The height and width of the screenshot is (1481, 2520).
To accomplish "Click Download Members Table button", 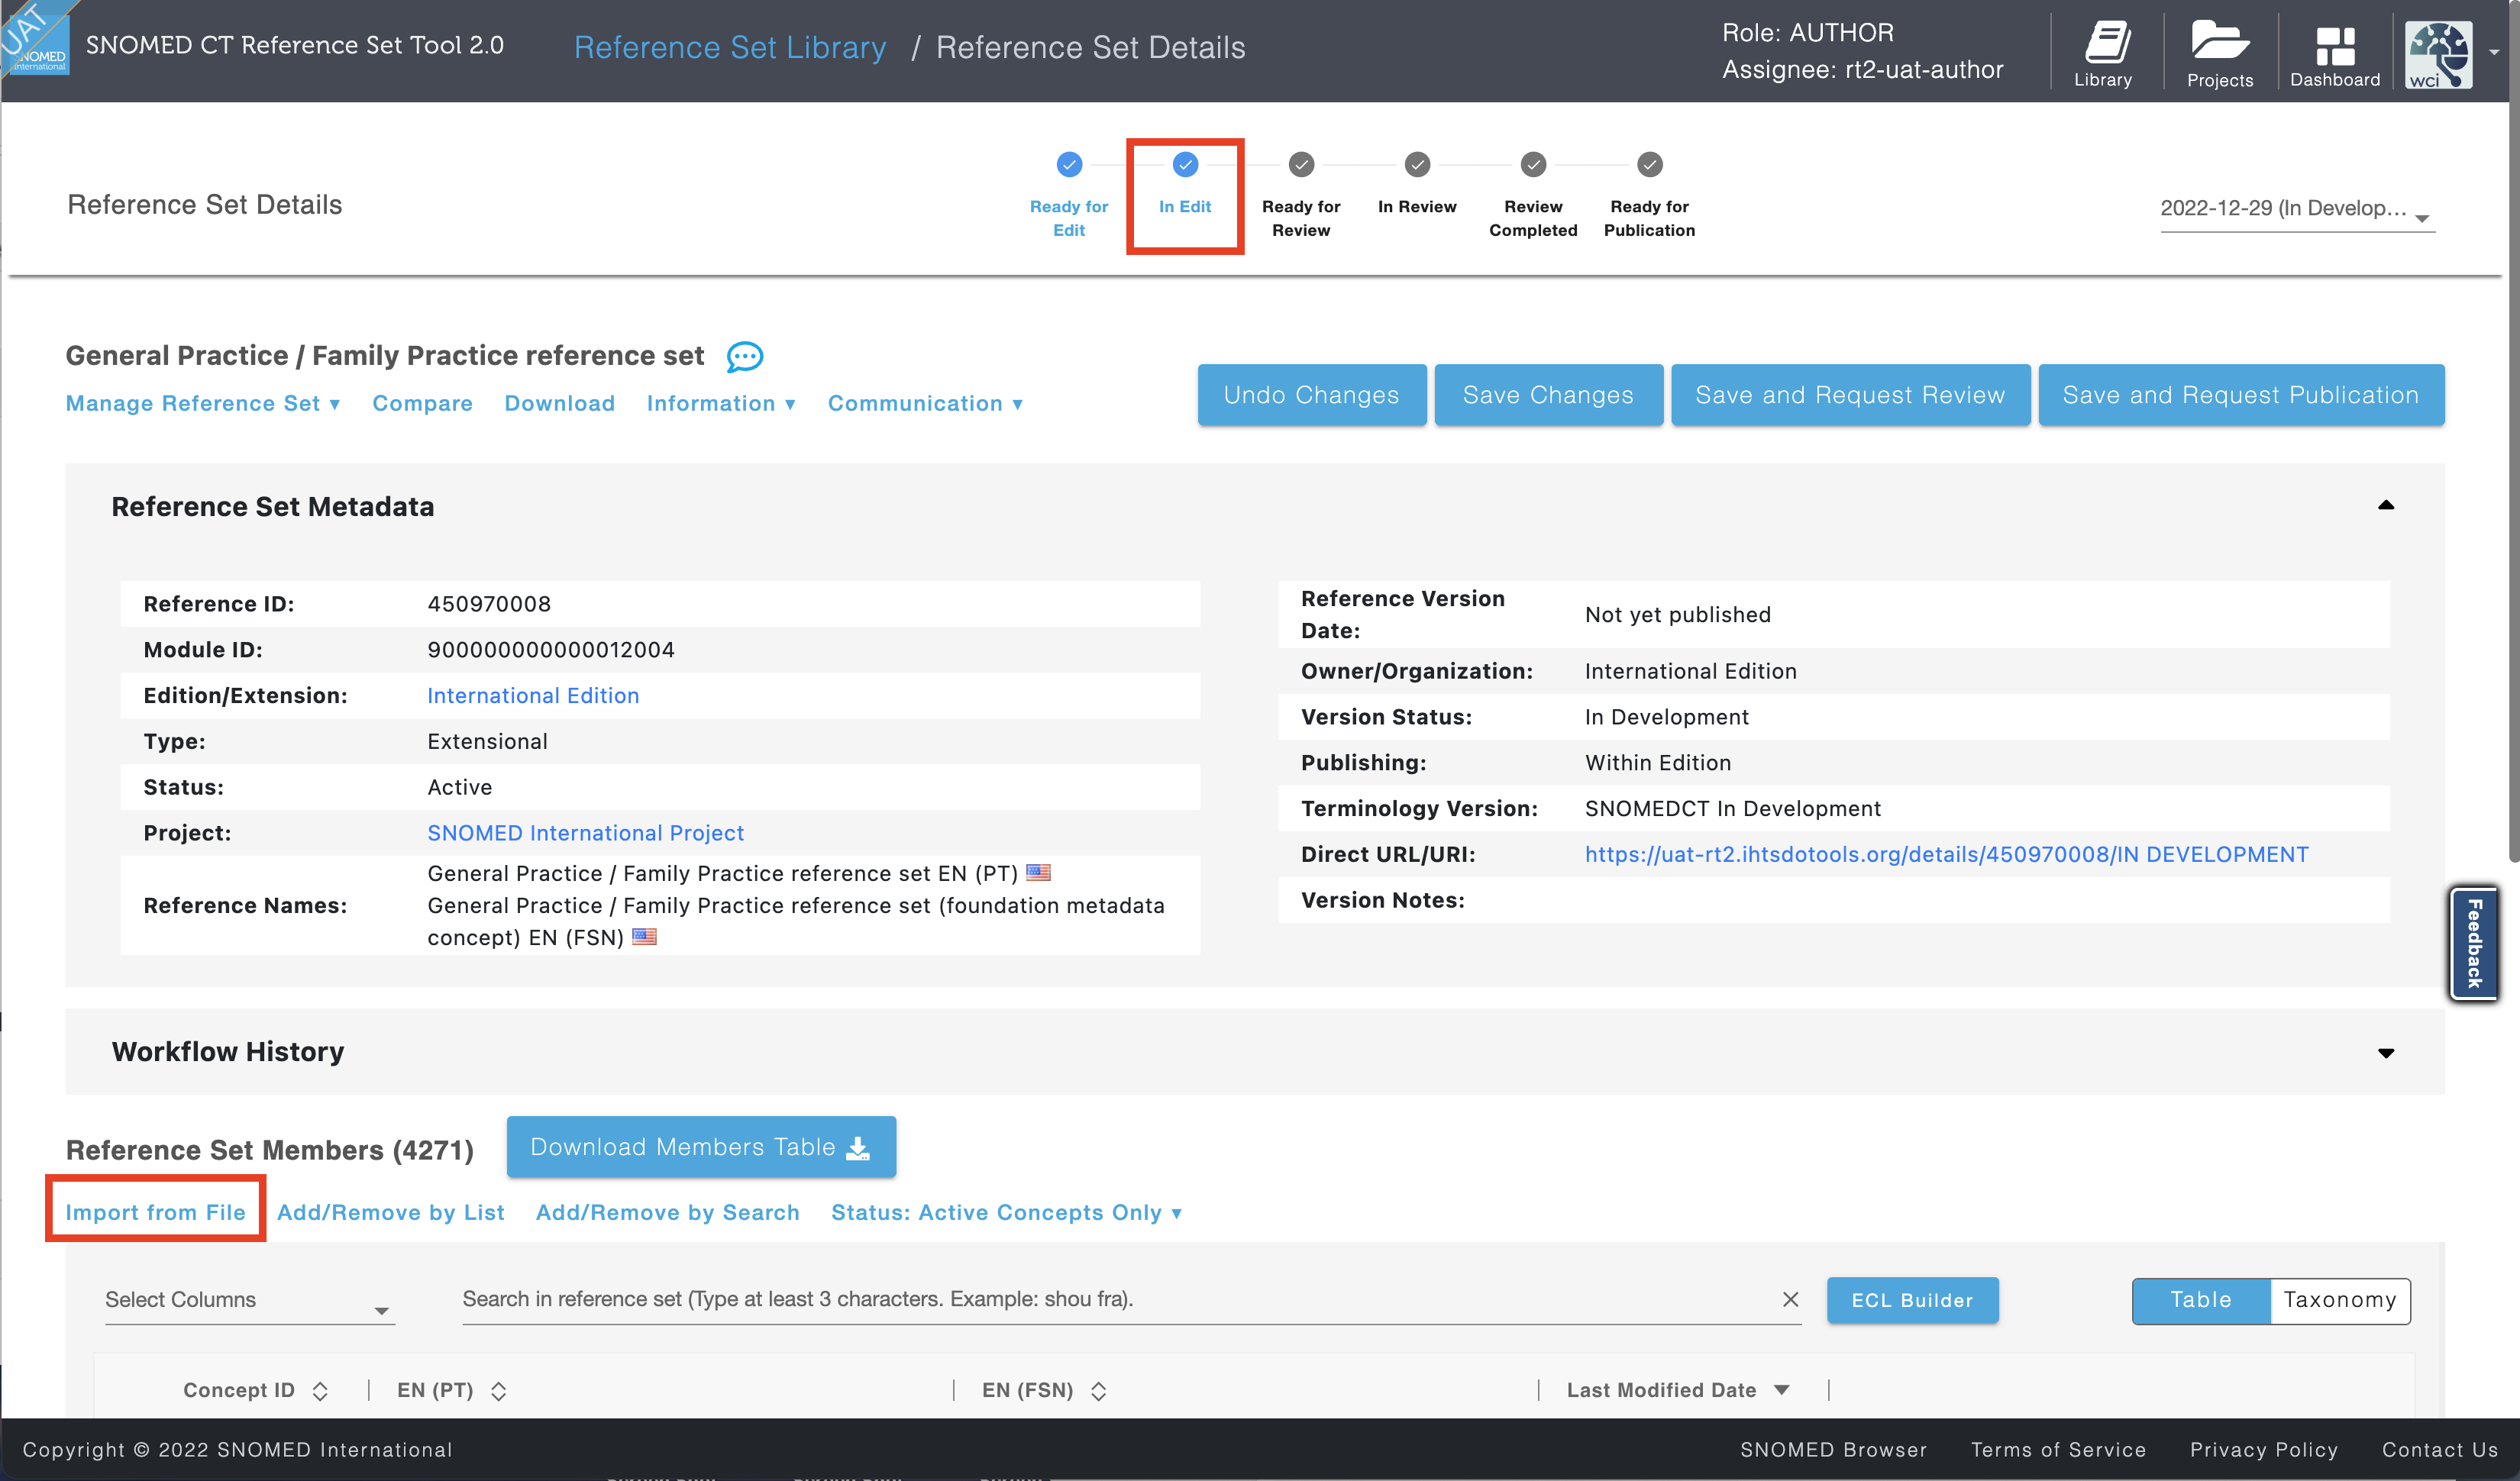I will click(700, 1147).
